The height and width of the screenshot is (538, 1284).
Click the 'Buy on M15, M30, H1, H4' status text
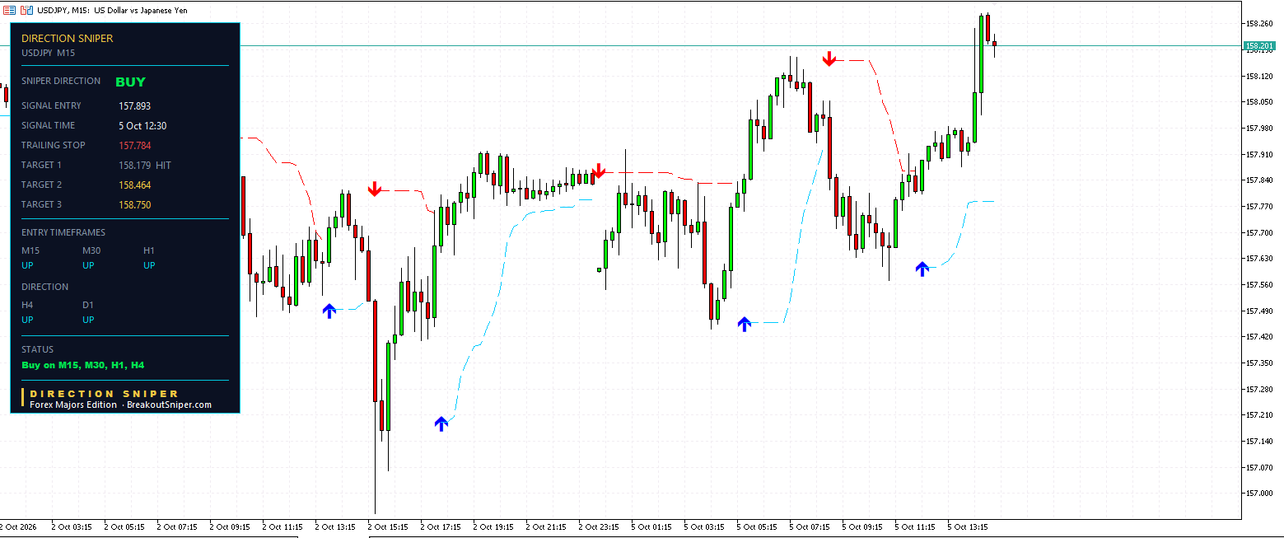[x=83, y=364]
